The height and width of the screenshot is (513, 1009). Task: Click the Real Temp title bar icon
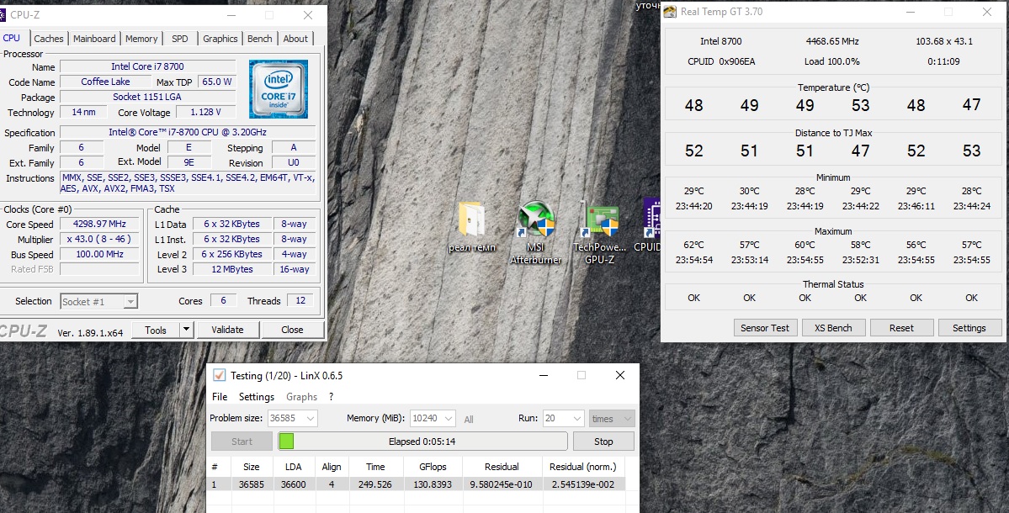pos(671,12)
